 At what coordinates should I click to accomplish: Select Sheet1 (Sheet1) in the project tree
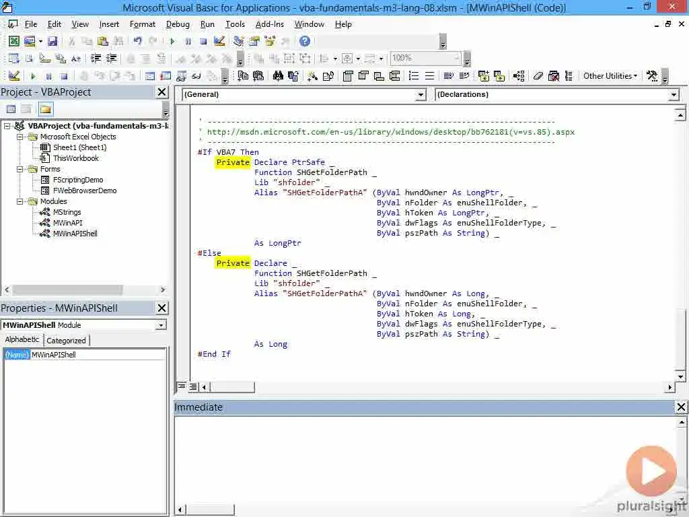[79, 147]
